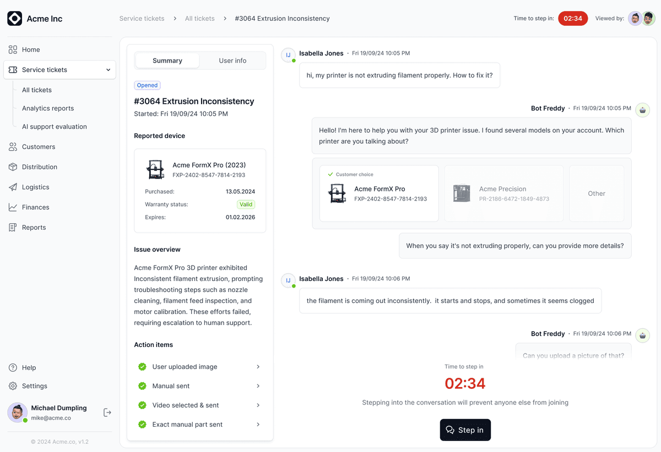Click message 'hi, my printer is not extruding'
Screen dimensions: 661x452
(x=400, y=75)
